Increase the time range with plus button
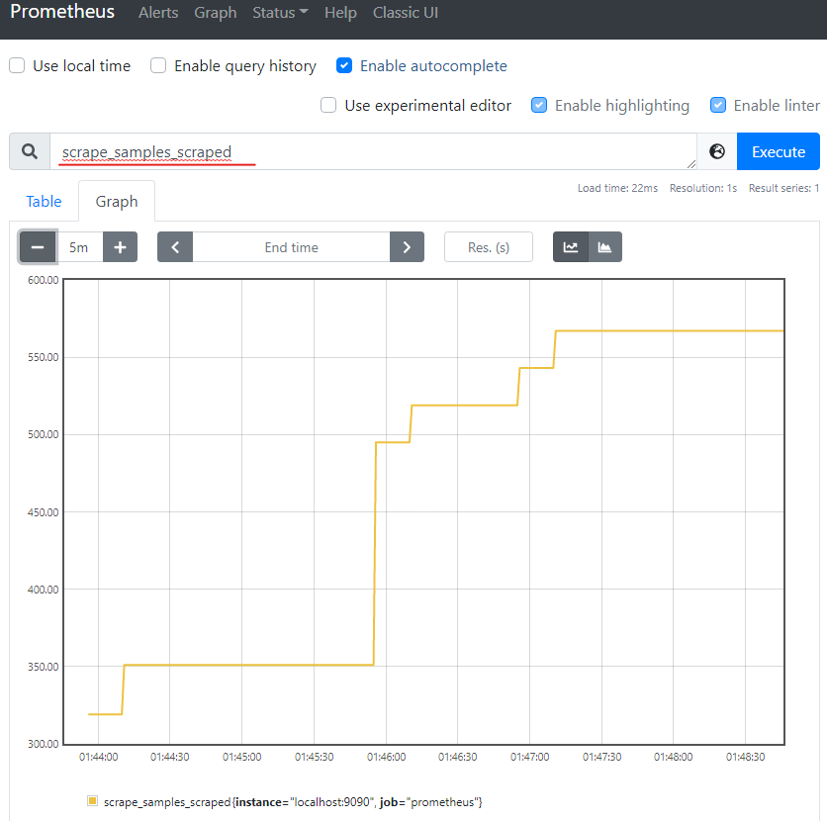 point(120,247)
